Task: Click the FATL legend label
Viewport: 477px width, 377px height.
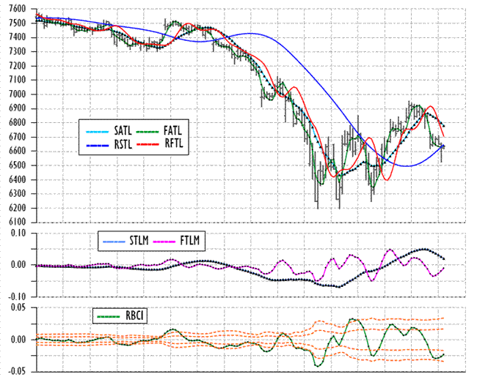Action: (x=172, y=131)
